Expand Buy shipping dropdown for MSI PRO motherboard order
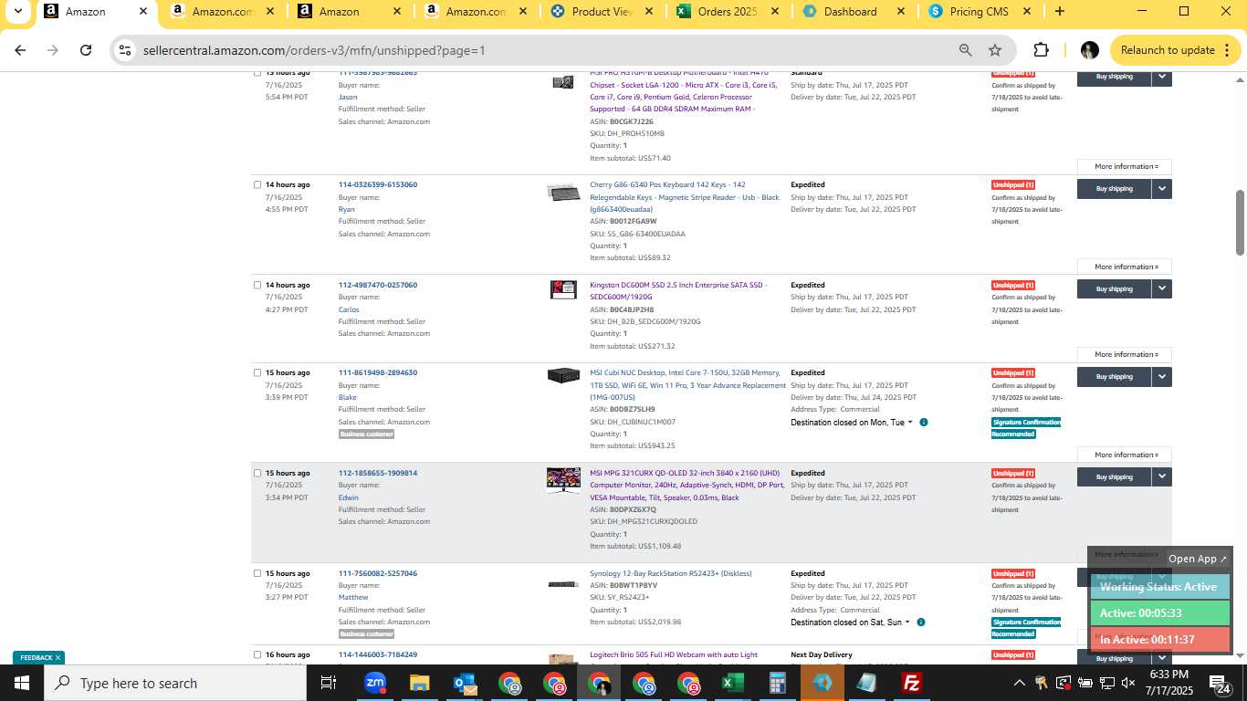Screen dimensions: 1247x701 (1162, 78)
